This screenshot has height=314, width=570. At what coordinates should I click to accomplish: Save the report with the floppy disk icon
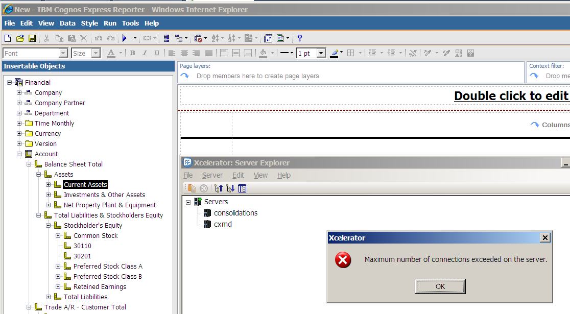point(32,38)
